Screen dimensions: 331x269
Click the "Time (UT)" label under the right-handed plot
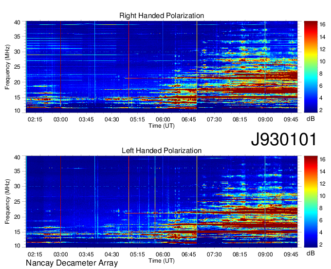(162, 126)
